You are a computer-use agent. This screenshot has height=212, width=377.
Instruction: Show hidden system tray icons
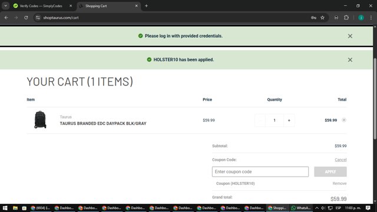(x=317, y=208)
